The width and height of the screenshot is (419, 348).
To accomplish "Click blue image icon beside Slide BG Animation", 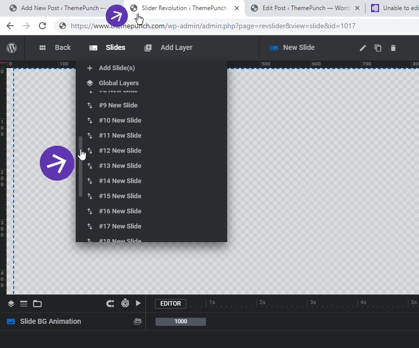I will coord(11,322).
